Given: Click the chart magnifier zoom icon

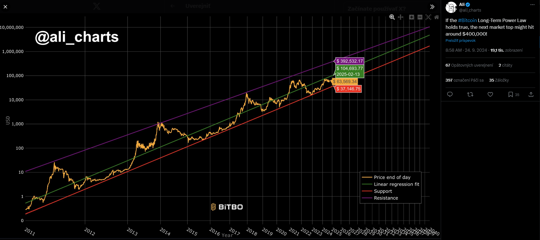Looking at the screenshot, I should pyautogui.click(x=392, y=17).
